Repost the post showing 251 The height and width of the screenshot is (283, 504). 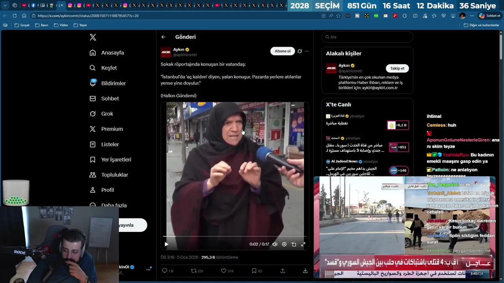pyautogui.click(x=197, y=271)
